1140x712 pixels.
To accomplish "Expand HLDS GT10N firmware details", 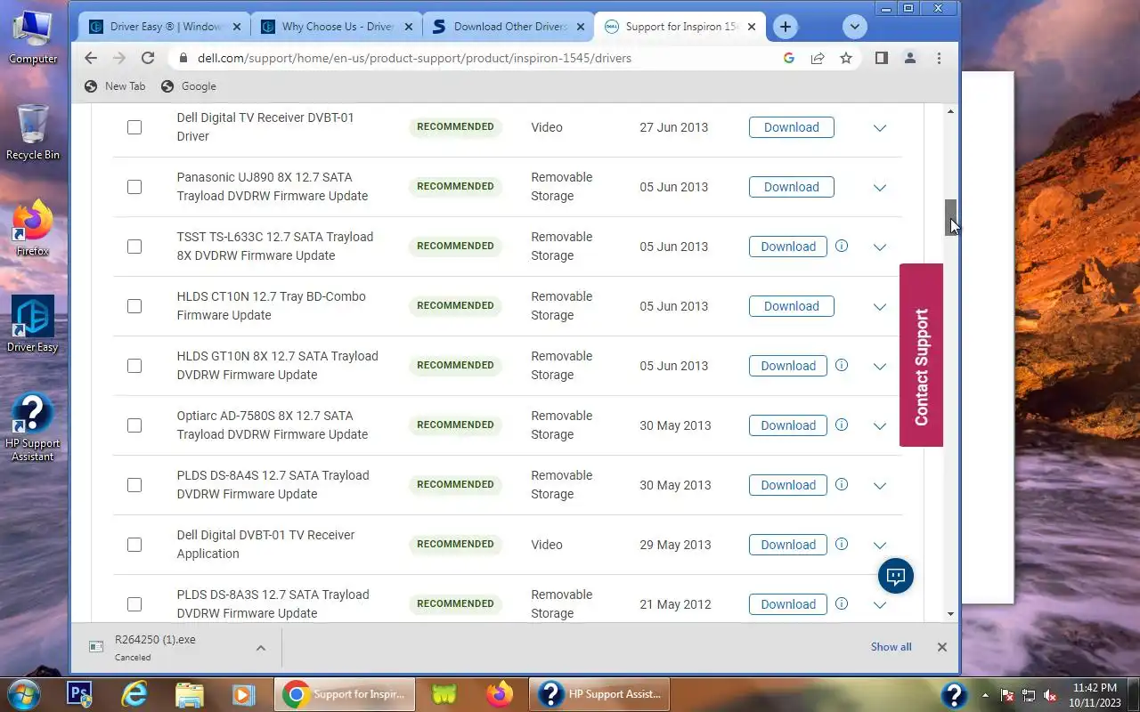I will click(880, 367).
